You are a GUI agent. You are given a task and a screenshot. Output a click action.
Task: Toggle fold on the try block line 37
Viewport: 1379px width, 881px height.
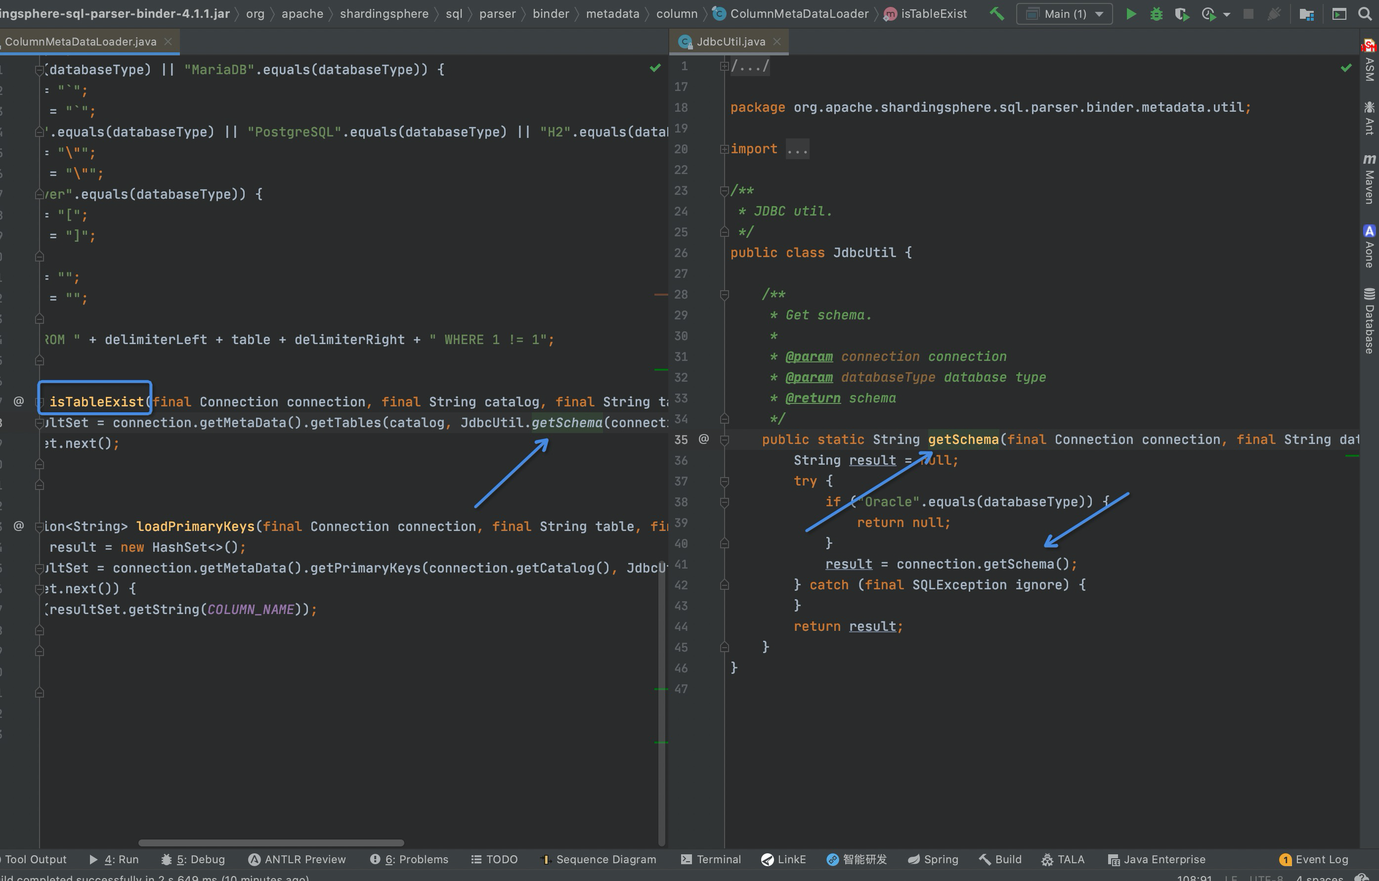click(725, 481)
